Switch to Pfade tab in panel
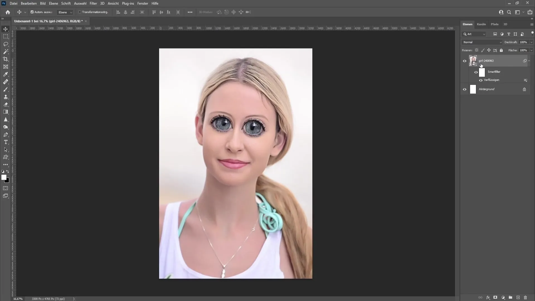The image size is (535, 301). [x=495, y=24]
